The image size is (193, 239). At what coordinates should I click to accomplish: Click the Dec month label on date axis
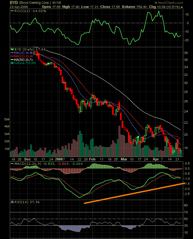pos(27,159)
